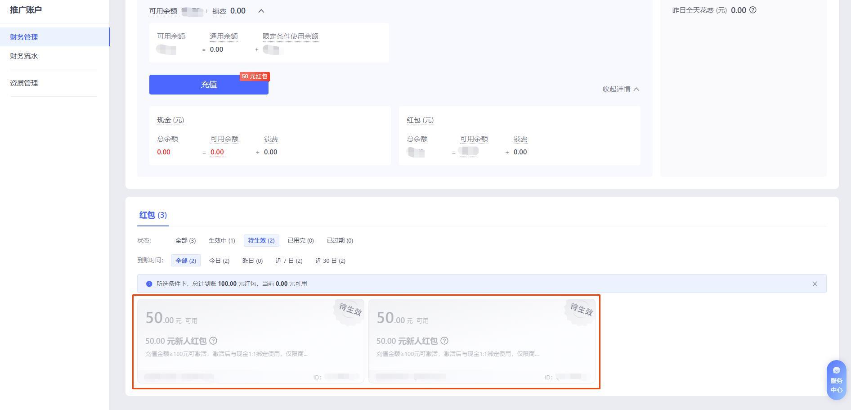Filter status by 全部 (3)

pyautogui.click(x=185, y=241)
